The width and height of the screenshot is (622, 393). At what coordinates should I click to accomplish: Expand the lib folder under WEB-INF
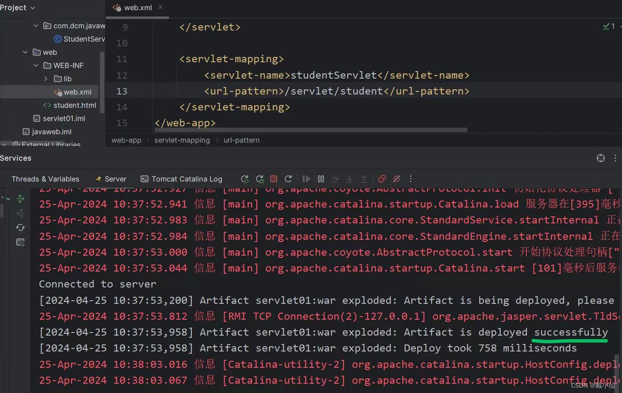[x=46, y=79]
